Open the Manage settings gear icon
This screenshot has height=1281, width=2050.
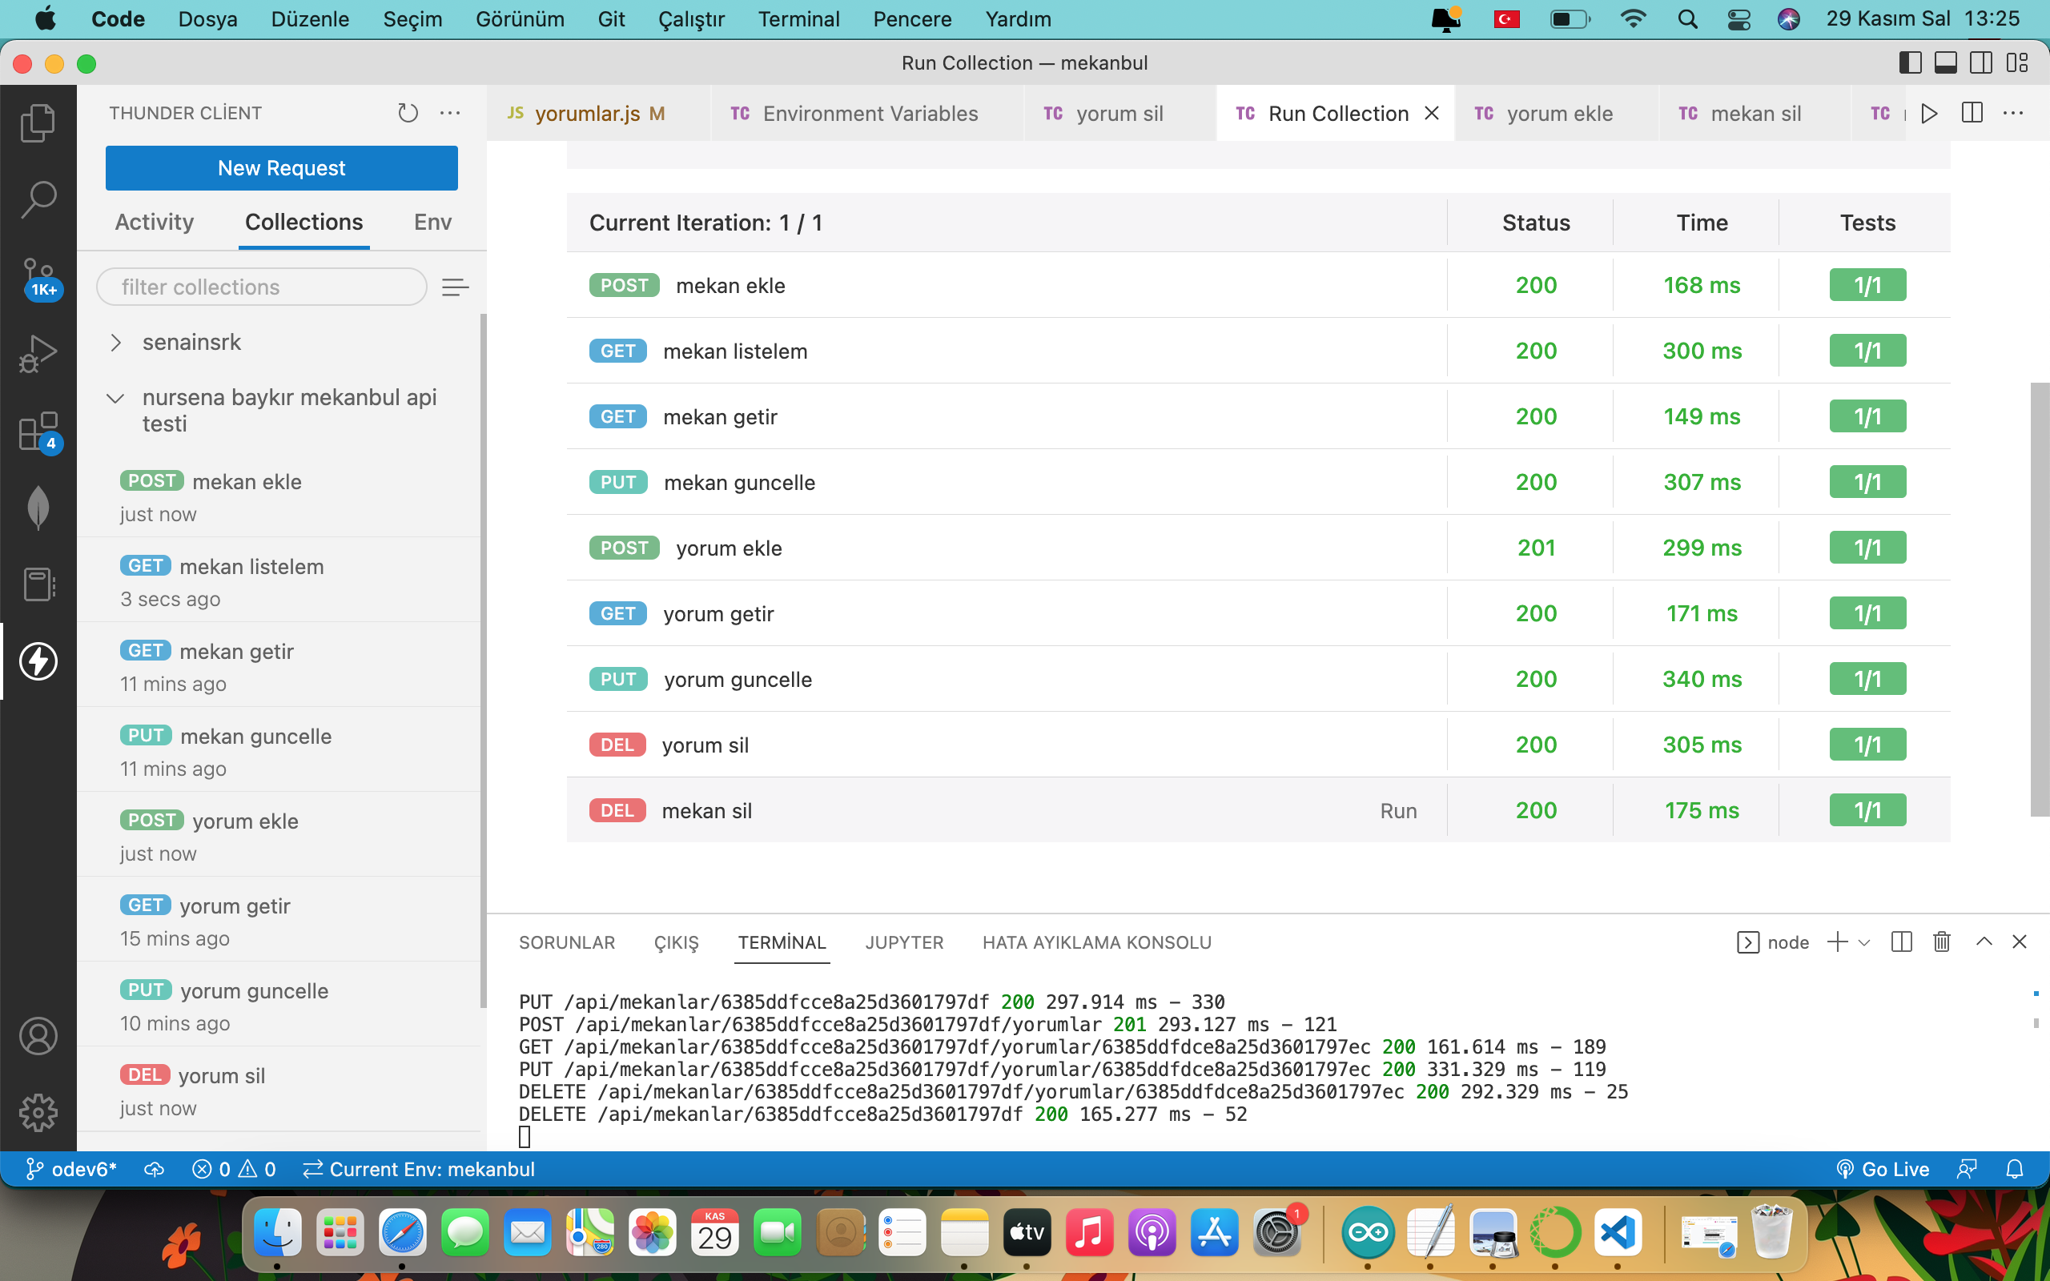tap(38, 1112)
